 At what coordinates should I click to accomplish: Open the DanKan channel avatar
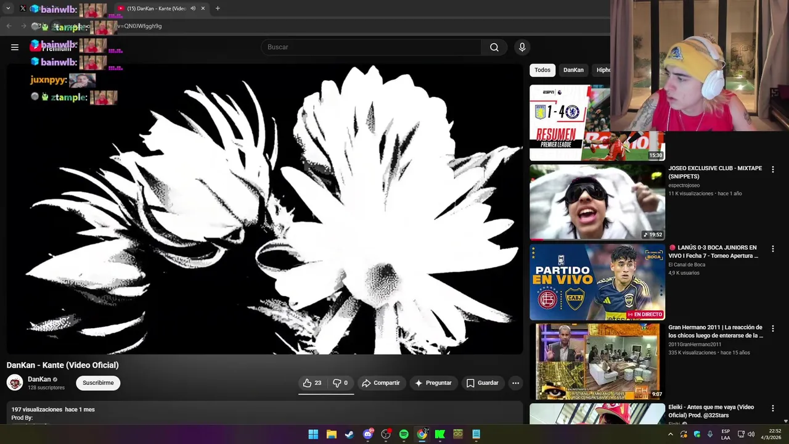pos(15,382)
